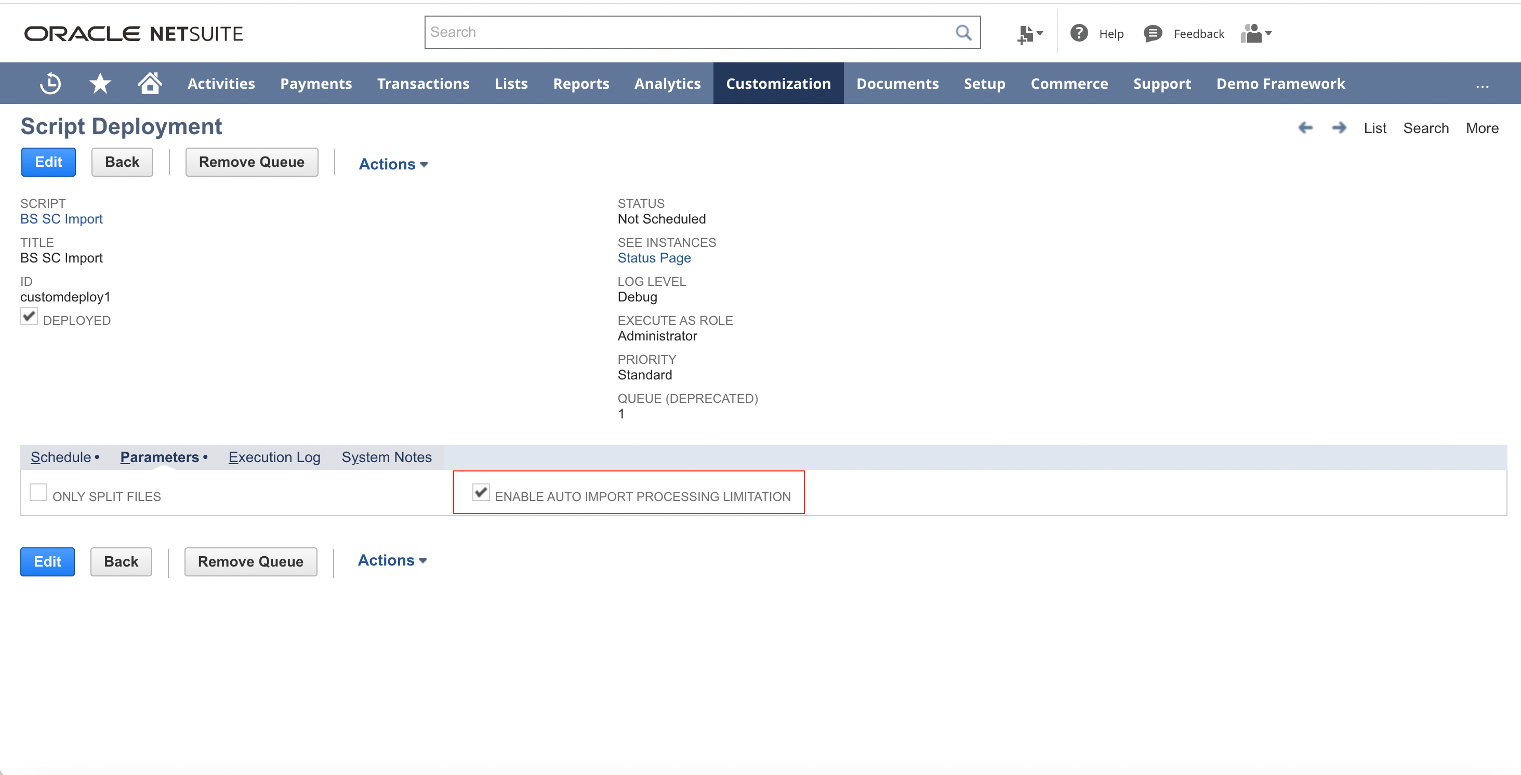Screen dimensions: 1521x775
Task: Click the List link at top right
Action: [1374, 128]
